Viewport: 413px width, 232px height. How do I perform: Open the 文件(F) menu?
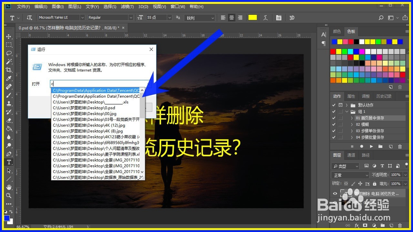coord(24,7)
